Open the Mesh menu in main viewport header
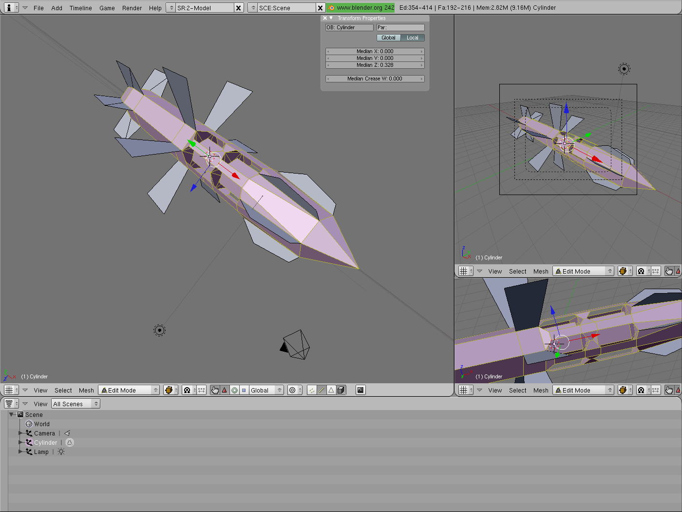This screenshot has width=682, height=512. coord(86,390)
